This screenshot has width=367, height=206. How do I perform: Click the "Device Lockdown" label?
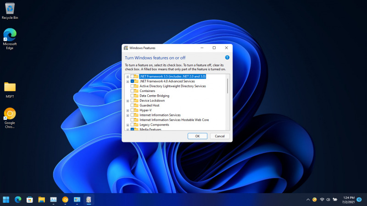pyautogui.click(x=152, y=100)
